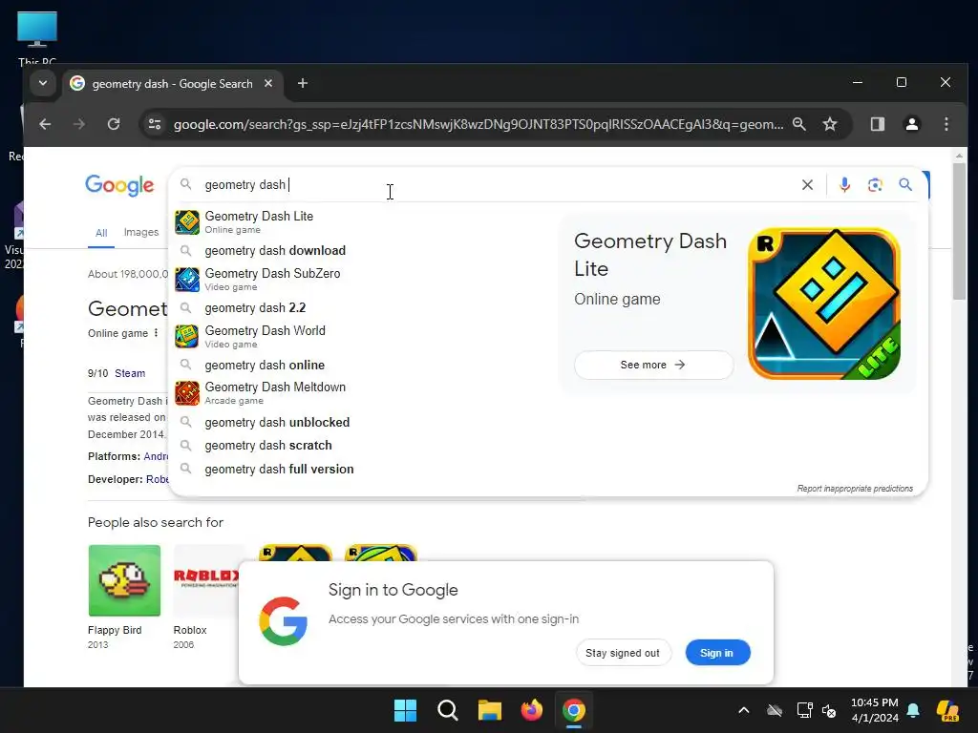Click the Geometry Dash Lite large icon
Screen dimensions: 978x733
click(824, 304)
